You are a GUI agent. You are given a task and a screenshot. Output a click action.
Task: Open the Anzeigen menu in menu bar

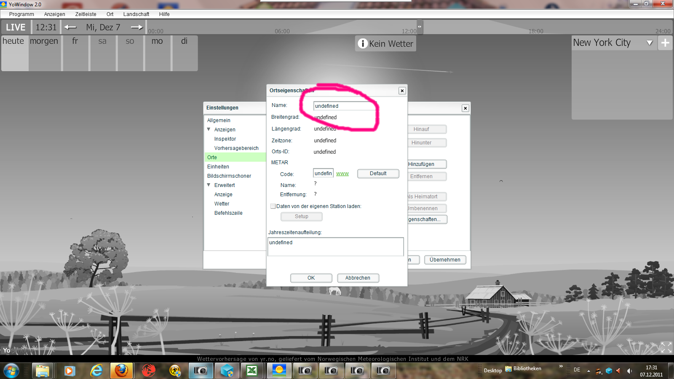[x=55, y=14]
